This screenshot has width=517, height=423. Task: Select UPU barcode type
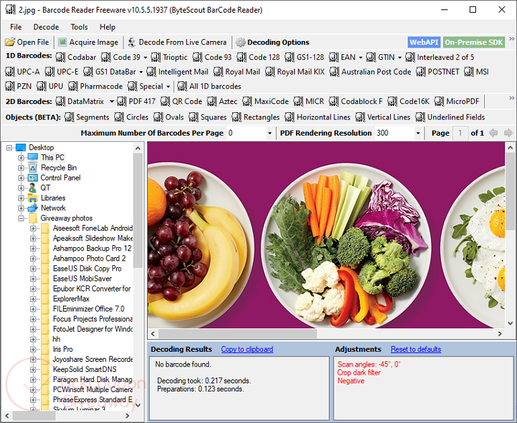50,86
